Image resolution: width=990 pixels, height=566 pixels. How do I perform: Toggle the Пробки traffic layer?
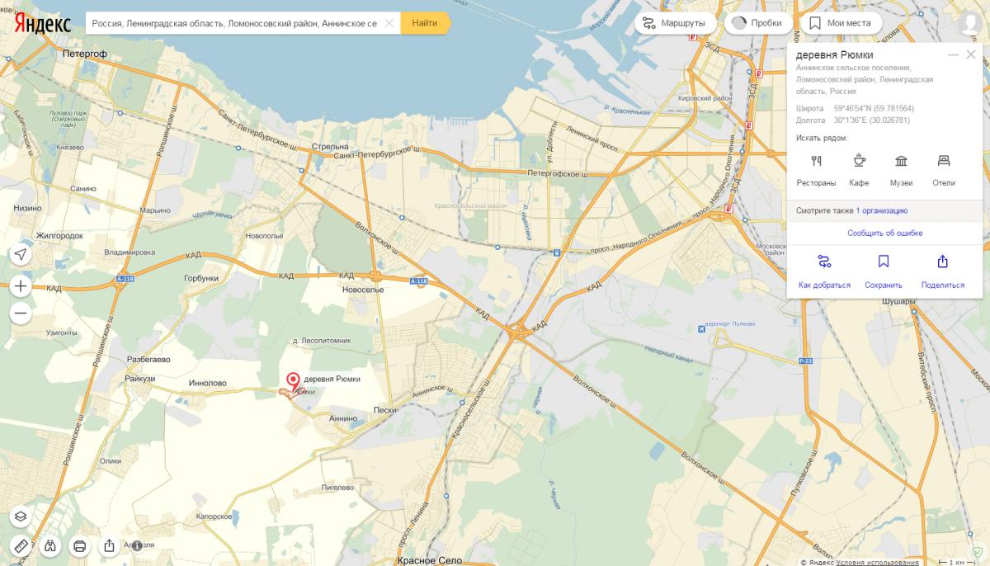(x=757, y=23)
